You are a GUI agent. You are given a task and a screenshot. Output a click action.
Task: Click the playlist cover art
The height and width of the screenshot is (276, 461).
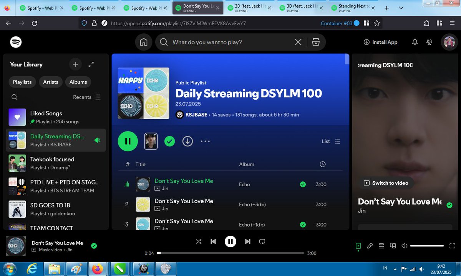(143, 93)
